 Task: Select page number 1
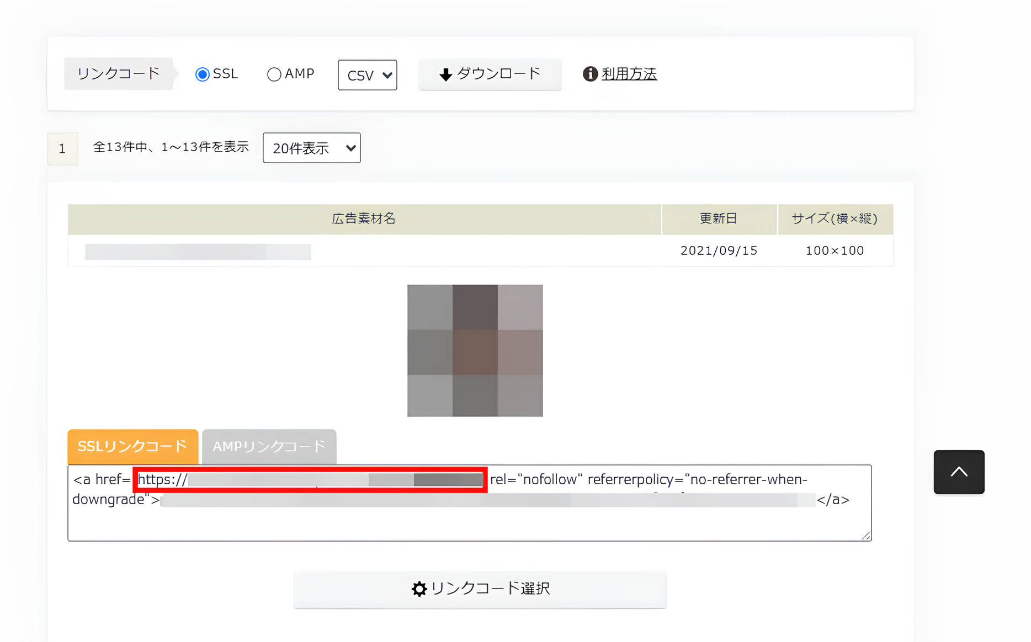pos(62,148)
